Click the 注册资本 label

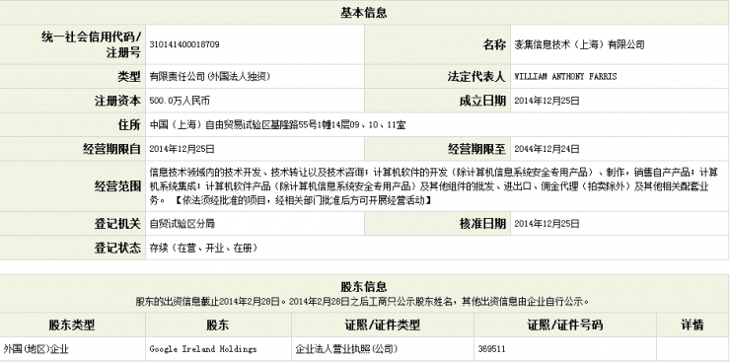click(x=117, y=101)
